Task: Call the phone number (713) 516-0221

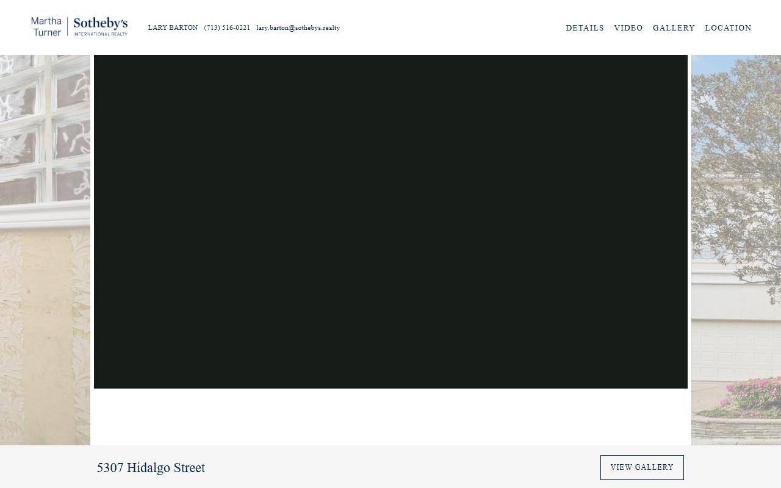Action: pyautogui.click(x=227, y=28)
